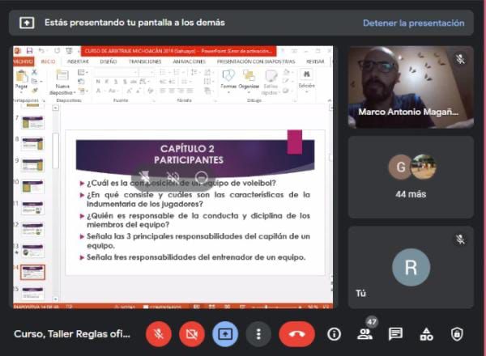Show the participants list with 47 people
This screenshot has width=486, height=356.
point(364,333)
